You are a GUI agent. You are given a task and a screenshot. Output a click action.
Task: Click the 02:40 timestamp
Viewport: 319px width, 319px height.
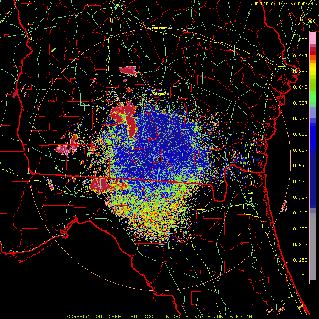click(244, 317)
